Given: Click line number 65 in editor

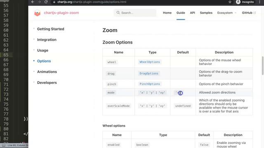Looking at the screenshot, I should click(6, 55).
